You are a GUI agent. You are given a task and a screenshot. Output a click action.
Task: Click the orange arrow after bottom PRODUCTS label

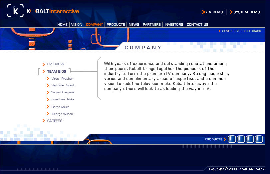pyautogui.click(x=224, y=139)
